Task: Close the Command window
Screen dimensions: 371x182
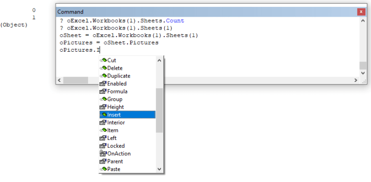Action: [361, 12]
